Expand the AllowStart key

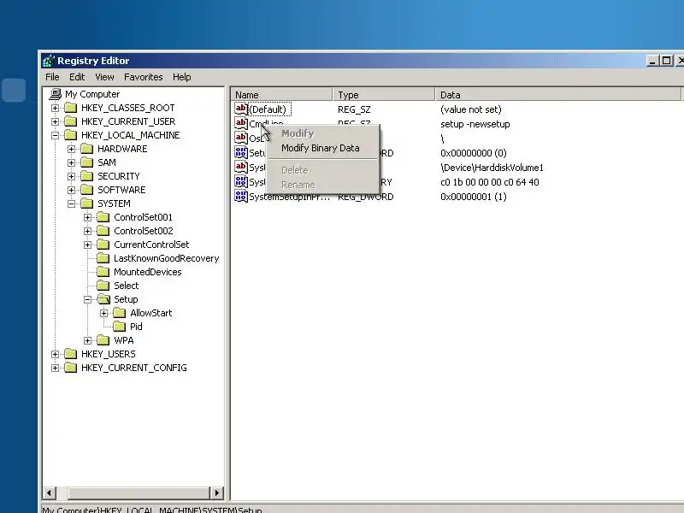click(103, 313)
